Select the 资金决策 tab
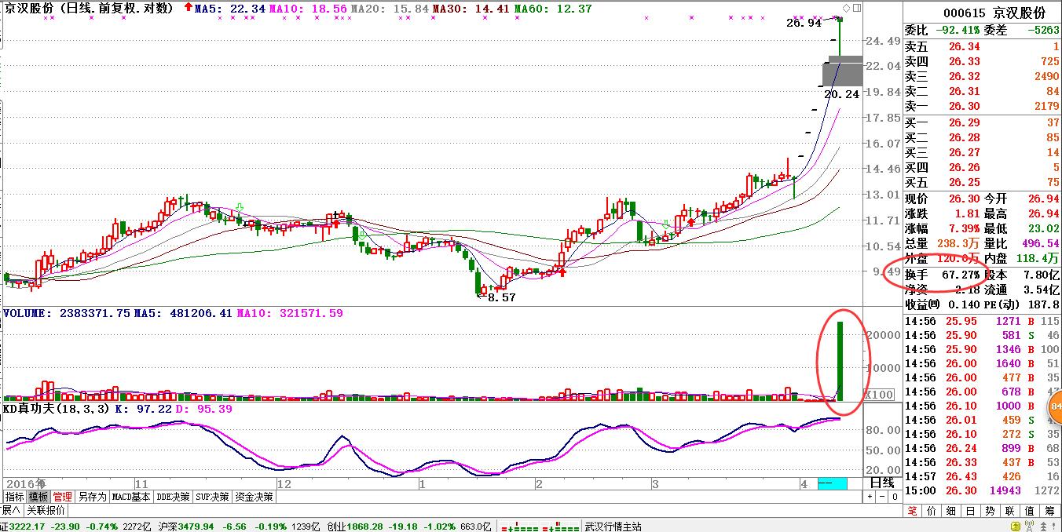The width and height of the screenshot is (1062, 532). [x=255, y=497]
